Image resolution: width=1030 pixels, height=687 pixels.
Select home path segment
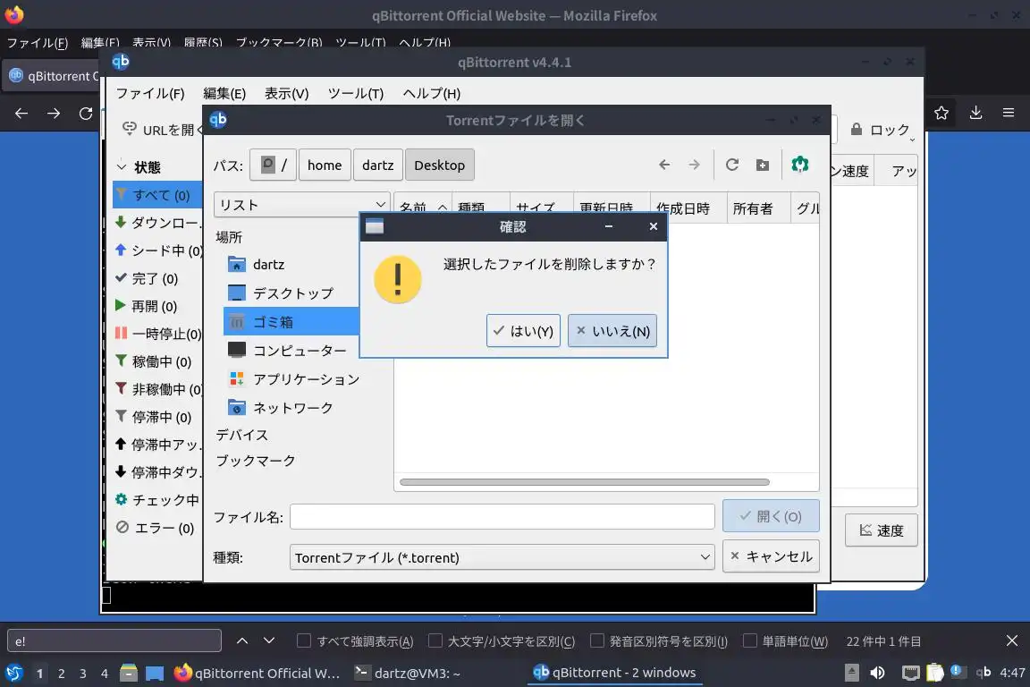pos(325,165)
